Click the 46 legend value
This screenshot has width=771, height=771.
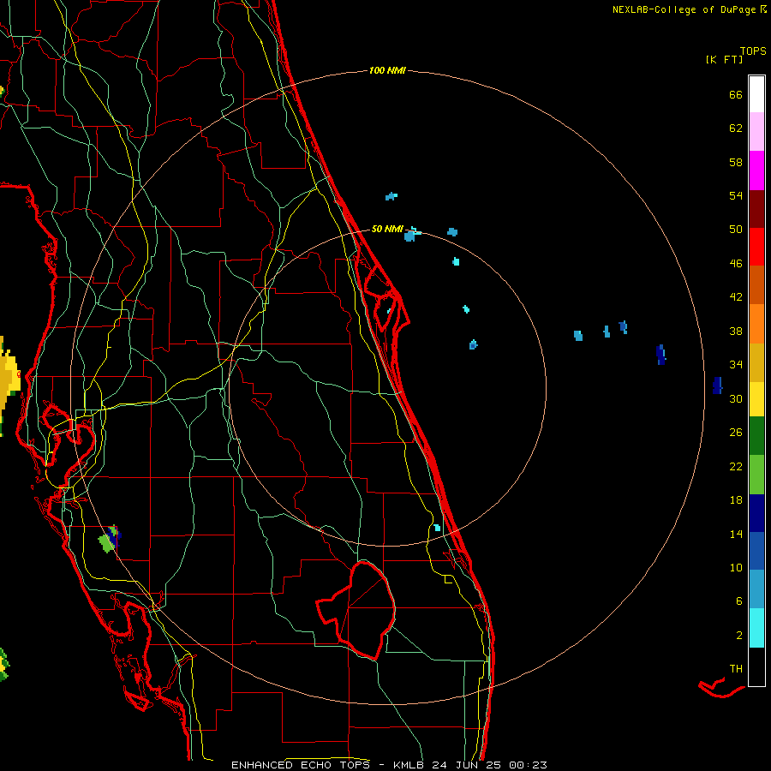pos(736,264)
